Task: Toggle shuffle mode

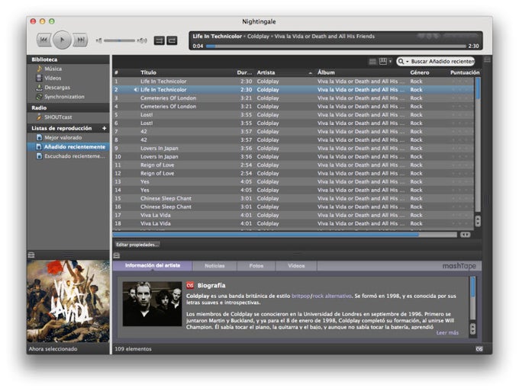Action: 160,40
